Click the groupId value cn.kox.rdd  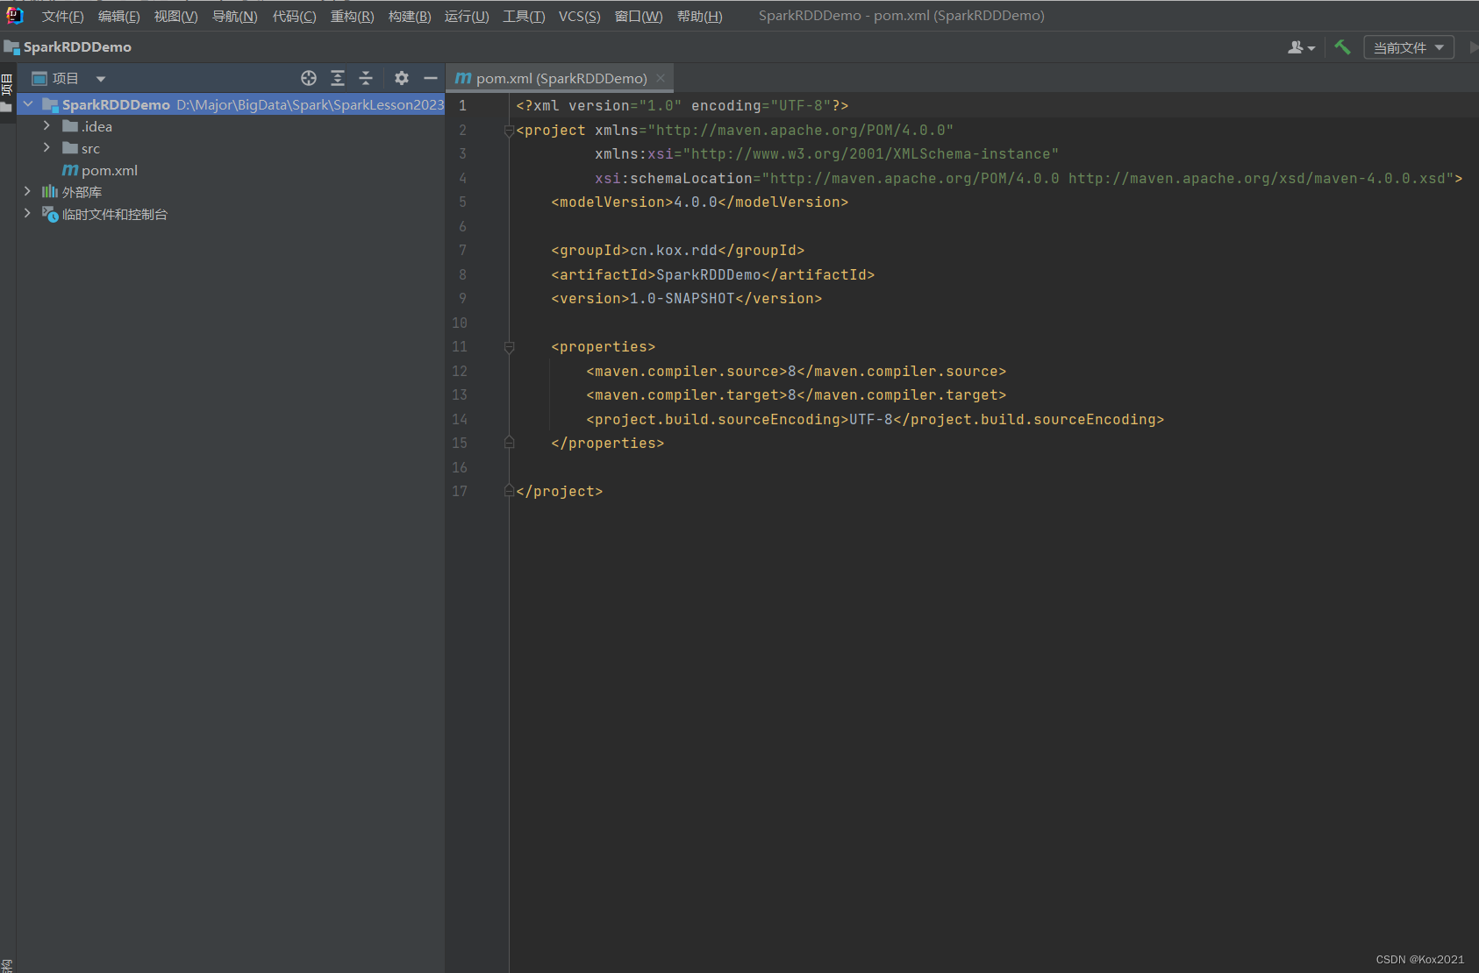pyautogui.click(x=674, y=251)
